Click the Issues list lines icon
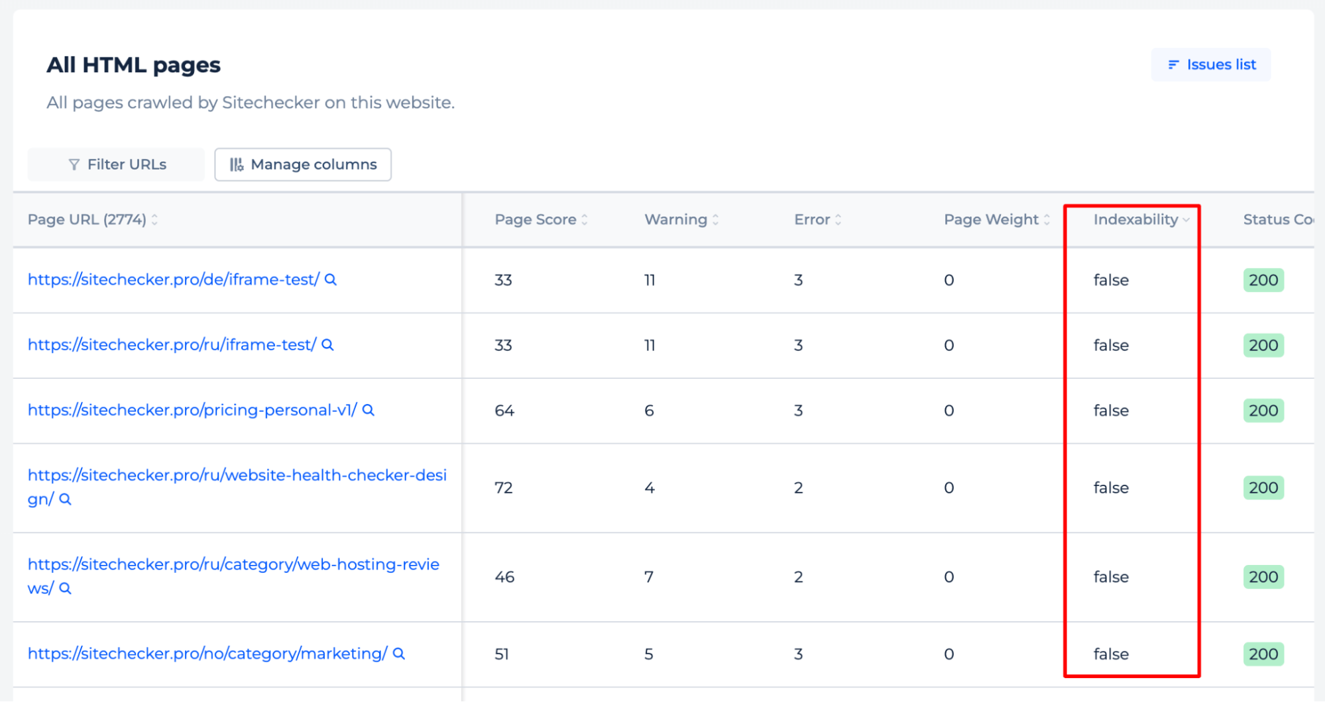This screenshot has width=1325, height=702. (x=1173, y=65)
